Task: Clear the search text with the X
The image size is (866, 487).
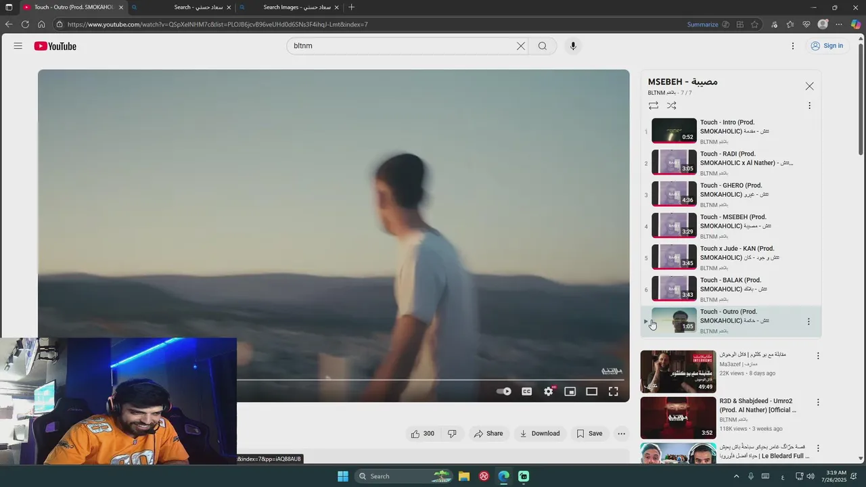Action: point(521,46)
